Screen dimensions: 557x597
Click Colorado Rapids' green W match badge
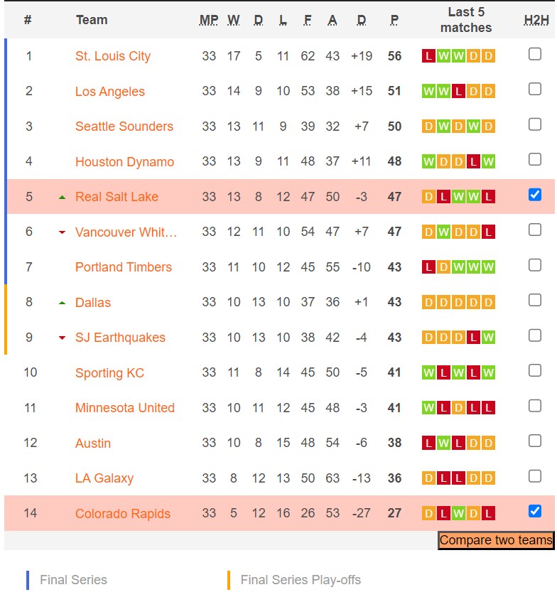point(458,513)
